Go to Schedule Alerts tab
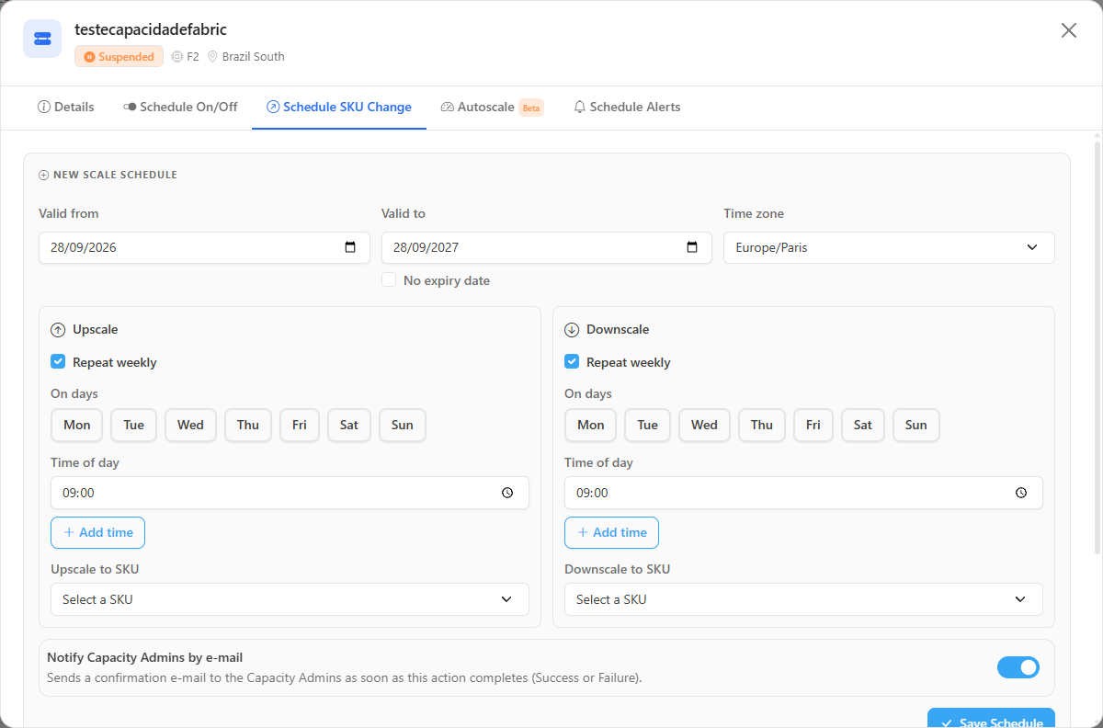 (x=627, y=107)
